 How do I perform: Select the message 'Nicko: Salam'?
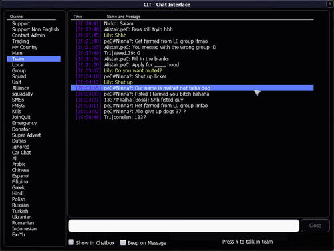(192, 23)
